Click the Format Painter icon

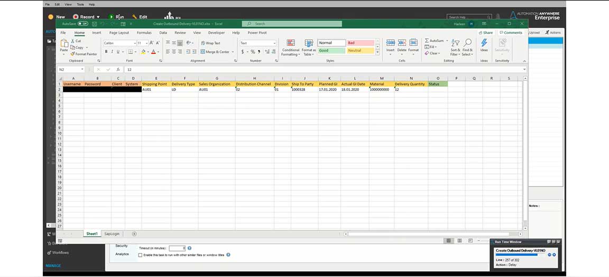point(73,54)
